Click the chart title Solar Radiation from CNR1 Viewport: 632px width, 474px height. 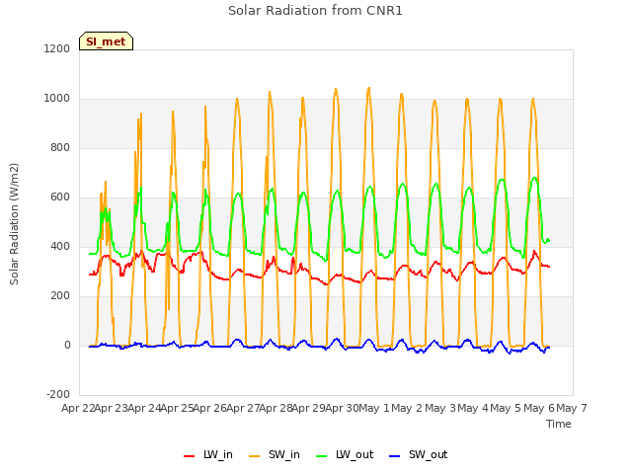(x=315, y=11)
